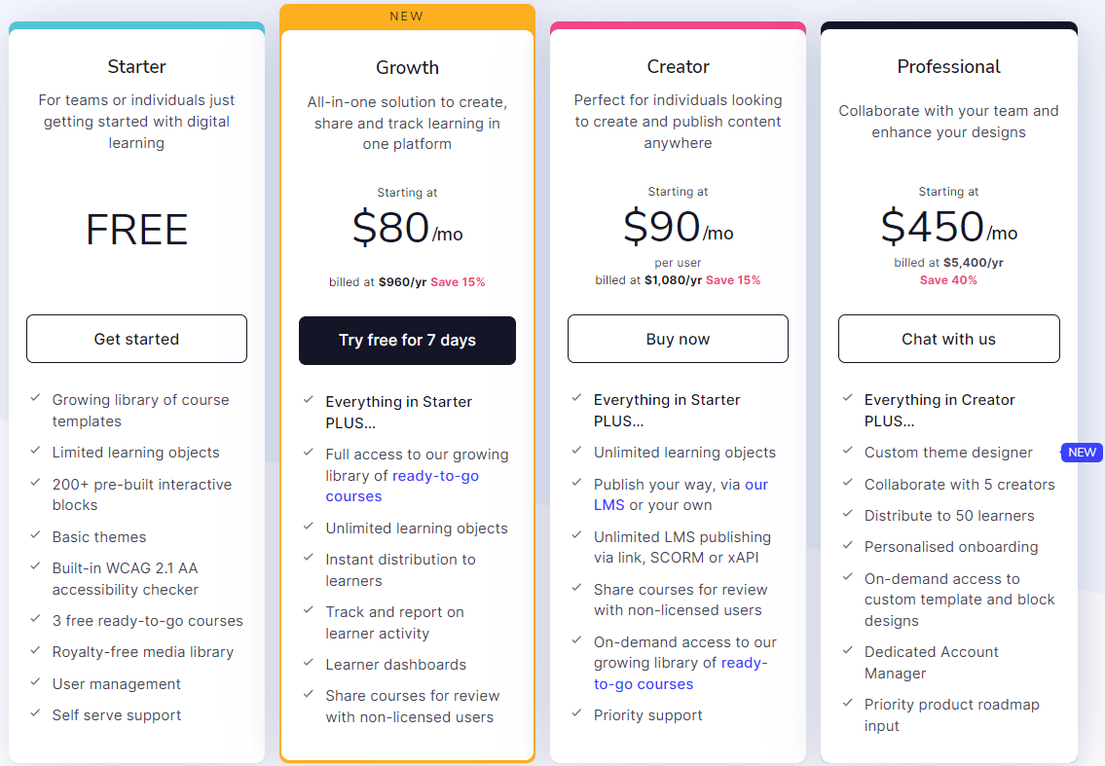Image resolution: width=1105 pixels, height=766 pixels.
Task: Click checkmark beside Royalty-free media library
Action: click(36, 650)
